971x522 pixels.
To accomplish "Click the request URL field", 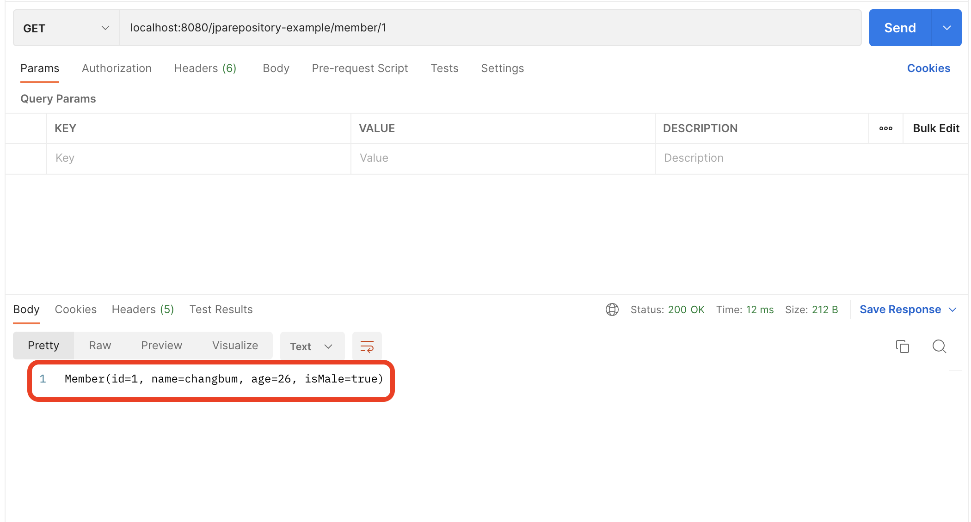I will pyautogui.click(x=490, y=28).
